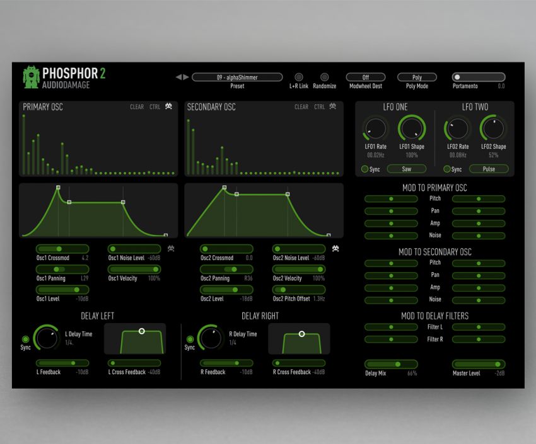
Task: Click the R Cross Feedback slider
Action: [x=299, y=363]
